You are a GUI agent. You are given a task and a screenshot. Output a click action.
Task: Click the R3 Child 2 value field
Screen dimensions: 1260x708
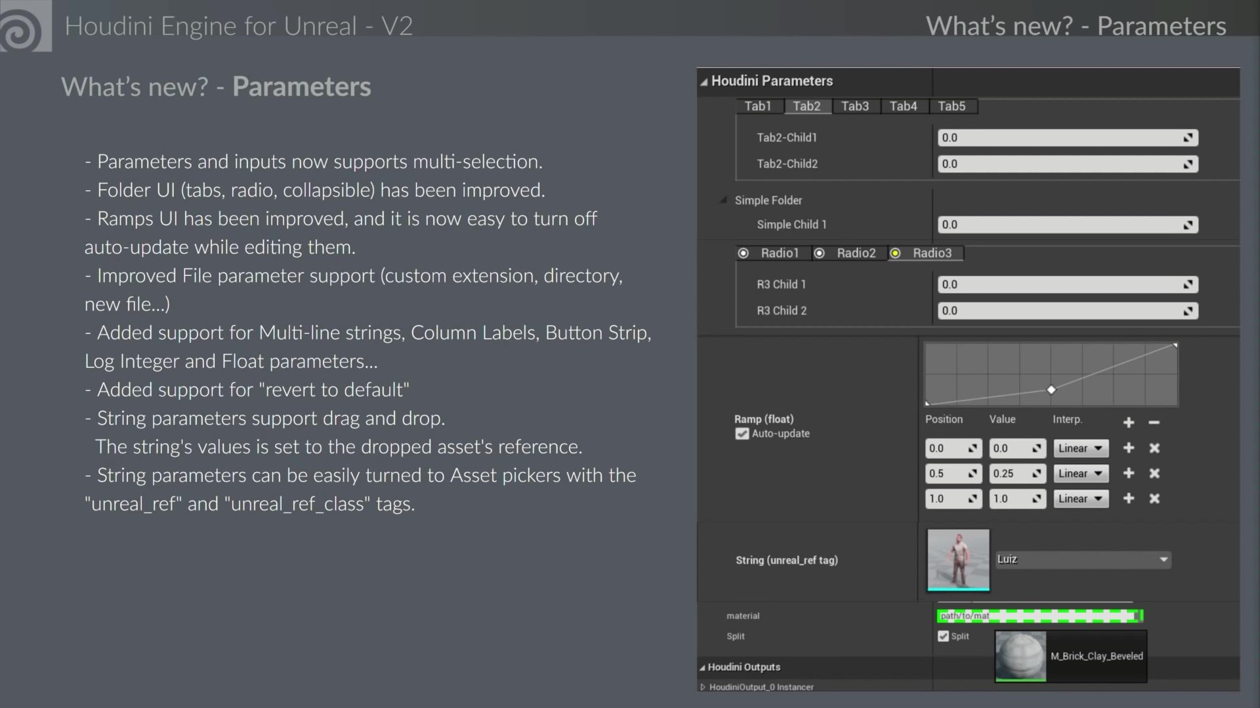click(x=1068, y=311)
